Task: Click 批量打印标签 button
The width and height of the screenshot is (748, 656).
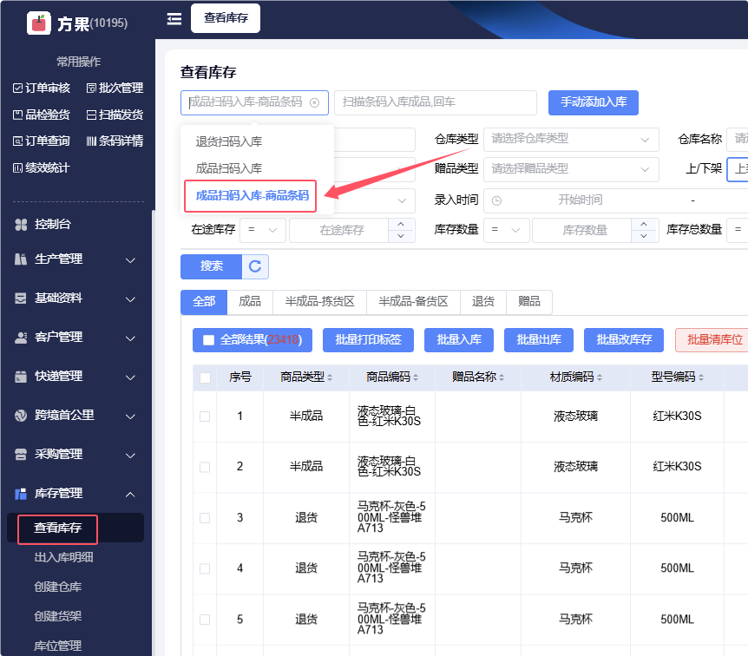Action: (368, 339)
